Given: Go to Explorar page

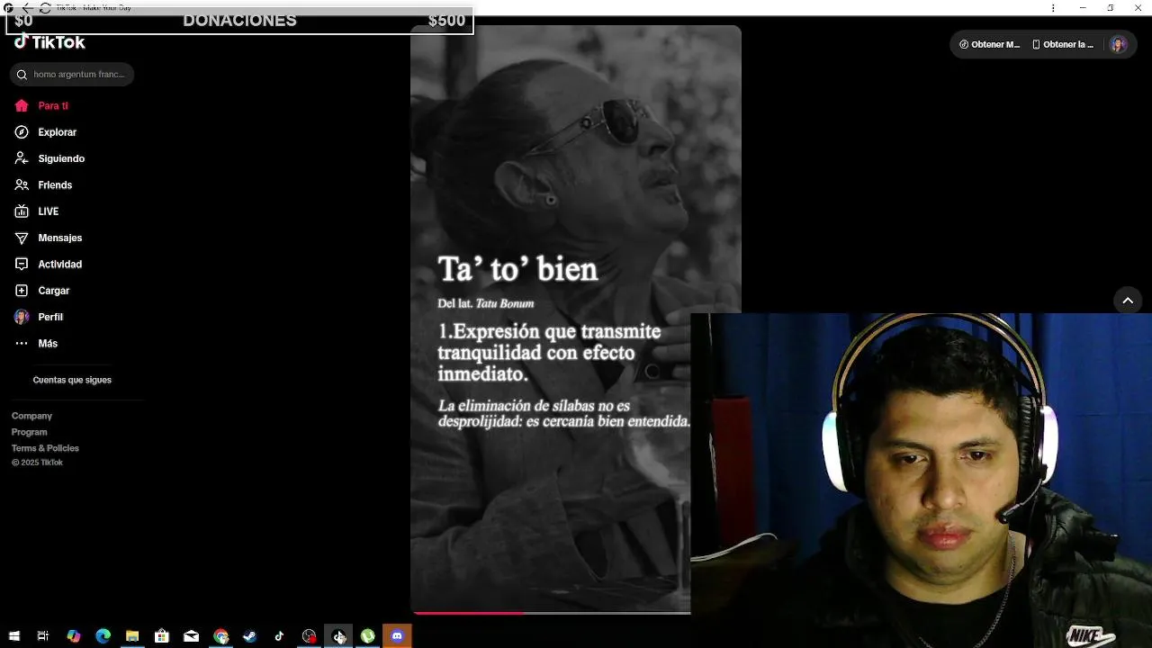Looking at the screenshot, I should pos(46,132).
